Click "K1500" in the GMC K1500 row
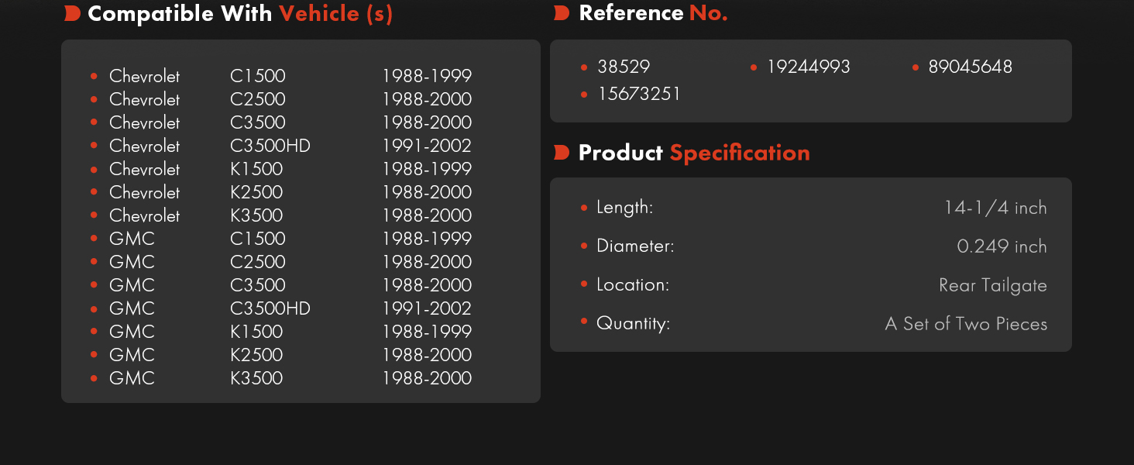This screenshot has width=1134, height=465. [x=256, y=332]
